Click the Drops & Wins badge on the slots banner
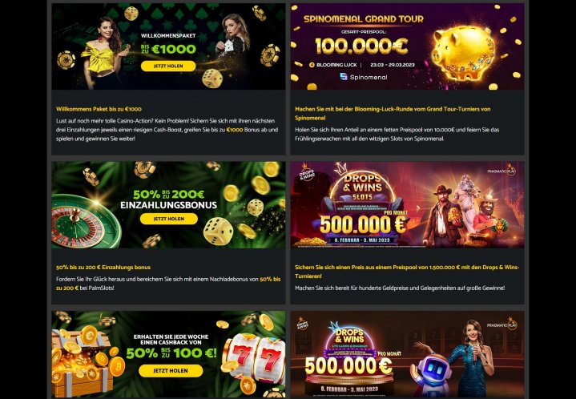Viewport: 576px width, 399px height. 307,173
